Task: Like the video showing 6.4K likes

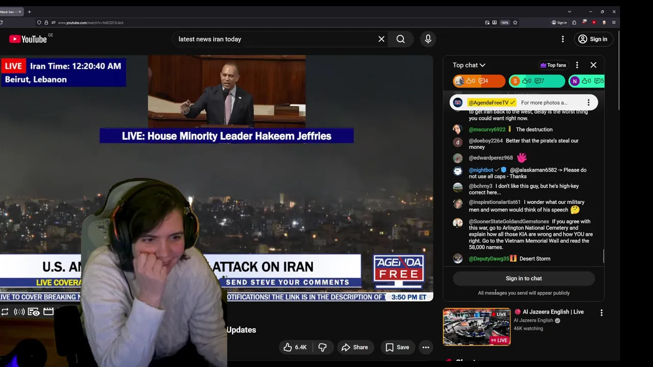Action: [x=295, y=347]
